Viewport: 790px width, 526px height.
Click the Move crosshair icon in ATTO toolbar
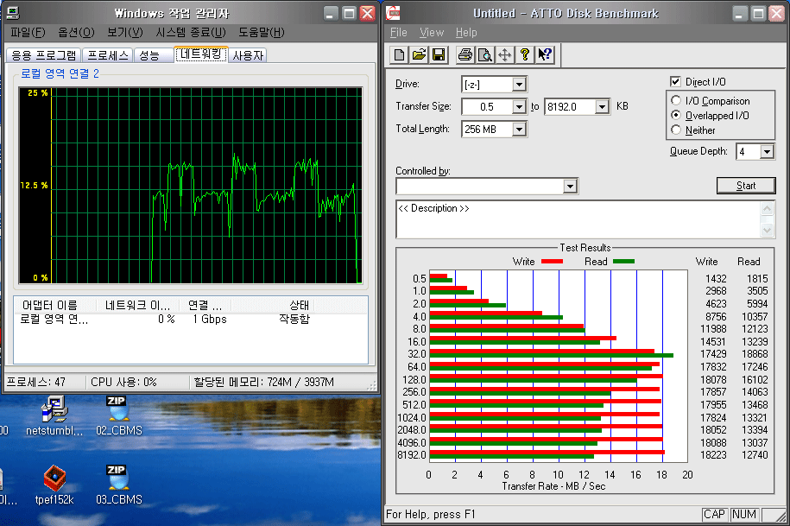tap(504, 54)
